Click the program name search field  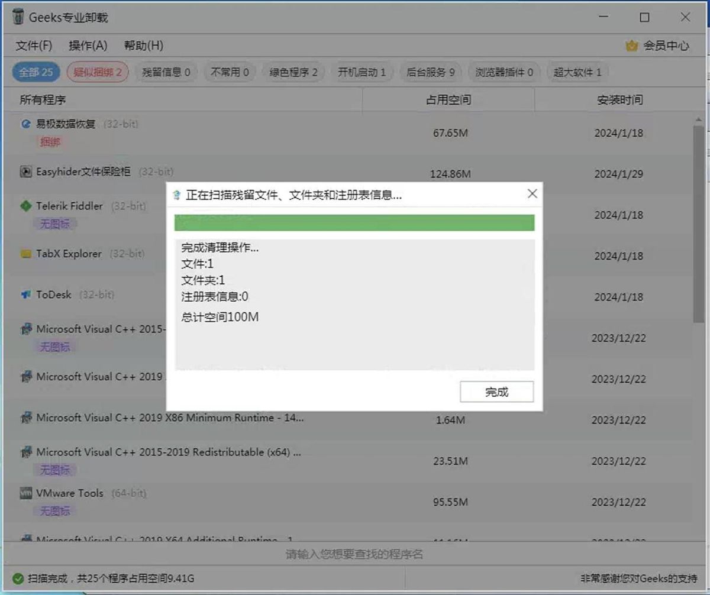click(x=354, y=554)
